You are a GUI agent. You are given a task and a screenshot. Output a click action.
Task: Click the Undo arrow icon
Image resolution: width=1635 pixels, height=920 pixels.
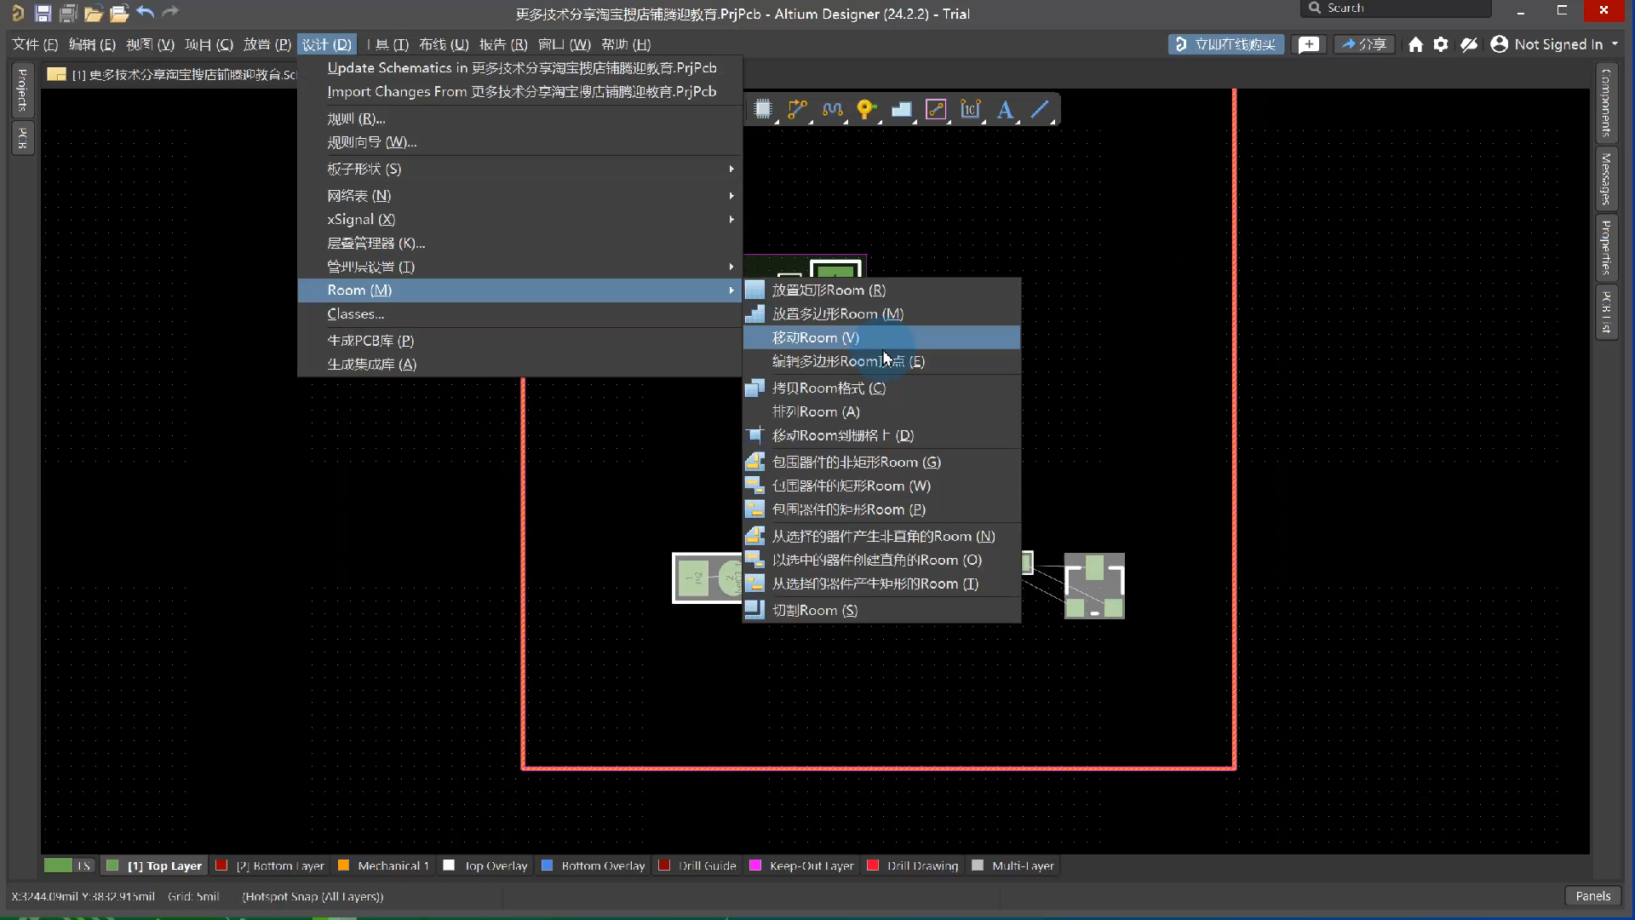pyautogui.click(x=145, y=13)
